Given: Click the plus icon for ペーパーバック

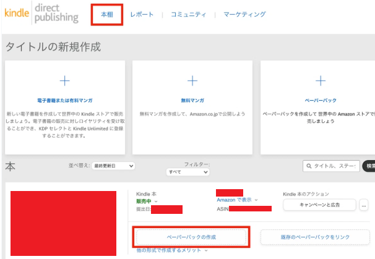Looking at the screenshot, I should pos(320,80).
